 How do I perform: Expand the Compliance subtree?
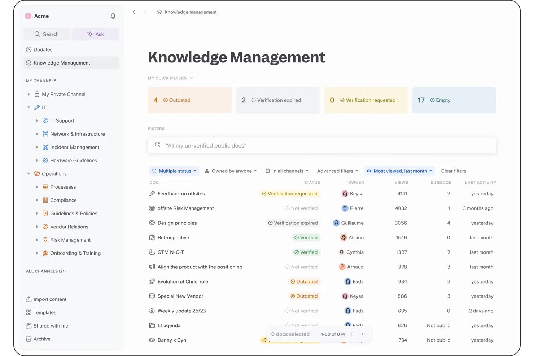pos(37,200)
